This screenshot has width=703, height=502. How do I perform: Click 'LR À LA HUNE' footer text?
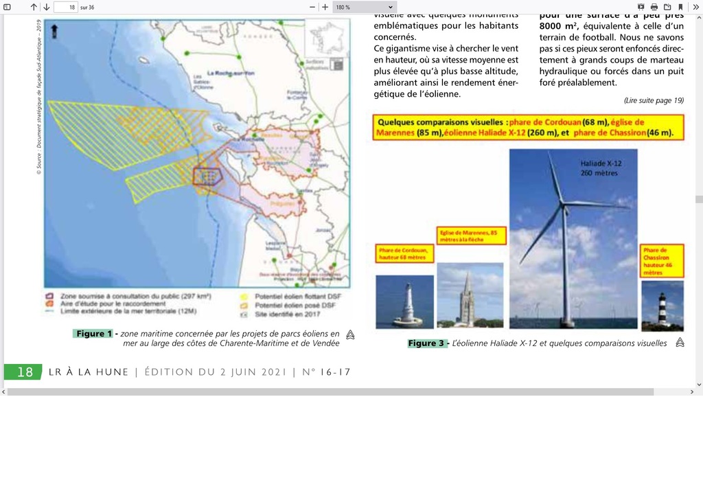(89, 372)
